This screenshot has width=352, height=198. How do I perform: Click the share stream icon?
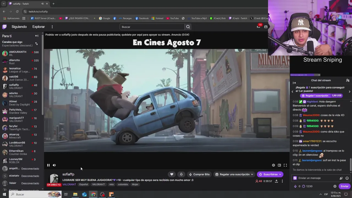[276, 181]
